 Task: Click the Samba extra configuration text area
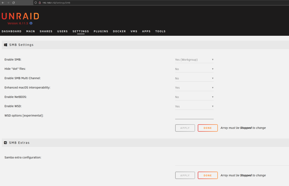232,160
